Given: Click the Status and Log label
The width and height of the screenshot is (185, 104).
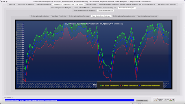Looking at the screenshot, I should pyautogui.click(x=8, y=98).
